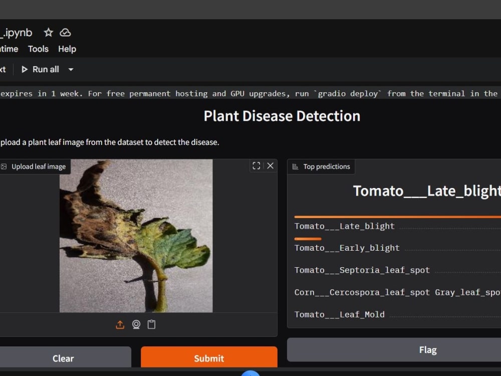Viewport: 501px width, 376px height.
Task: Click the fullscreen icon on leaf image
Action: tap(256, 165)
